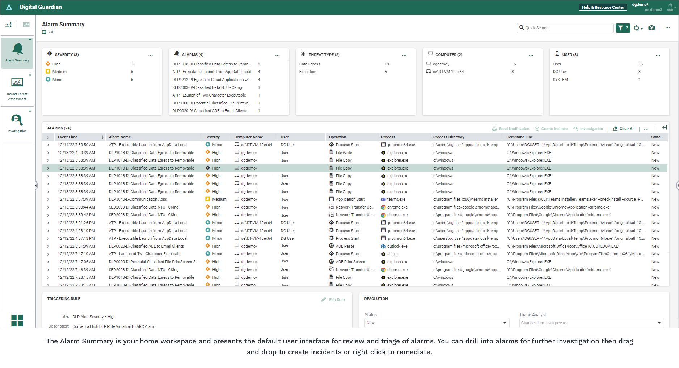Open Insider Threat Assessment workspace
The image size is (679, 368).
pos(17,89)
